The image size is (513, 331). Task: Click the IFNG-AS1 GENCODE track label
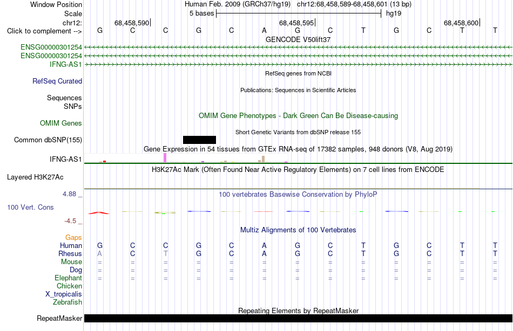[65, 64]
